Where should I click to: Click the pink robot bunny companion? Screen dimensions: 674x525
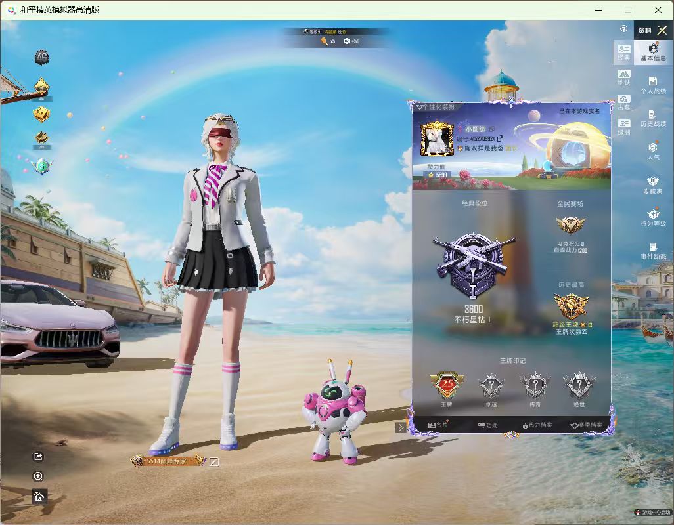click(335, 411)
